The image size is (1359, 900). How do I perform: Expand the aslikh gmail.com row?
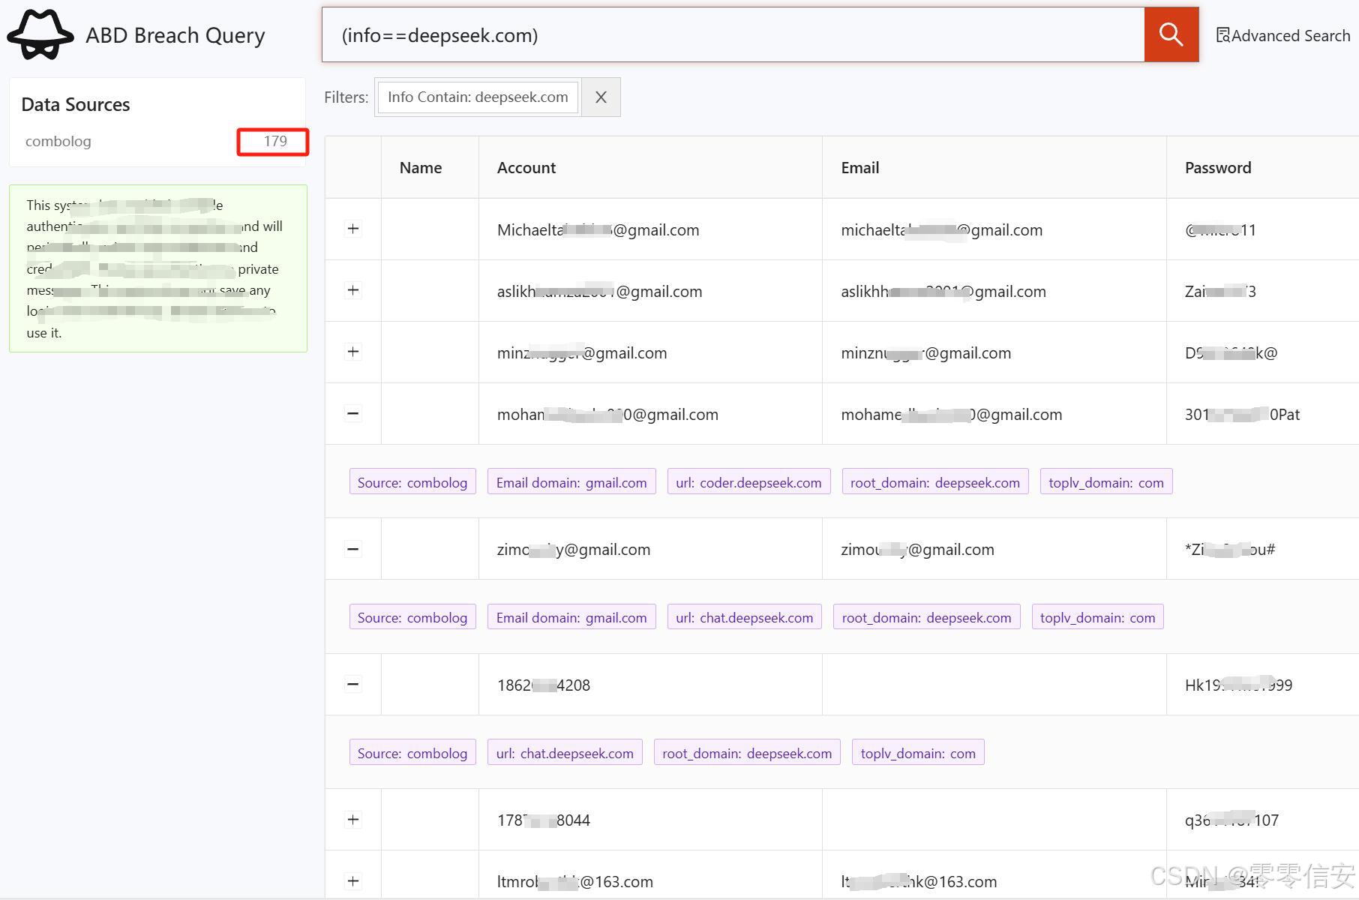point(353,290)
